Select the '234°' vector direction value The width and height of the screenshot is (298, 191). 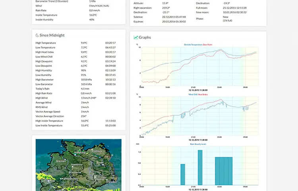(83, 116)
